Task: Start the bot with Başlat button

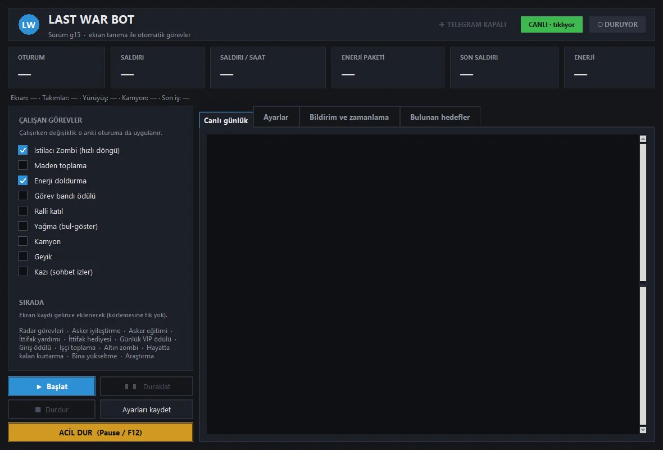Action: tap(52, 386)
